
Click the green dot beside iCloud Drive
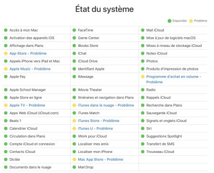(74, 61)
